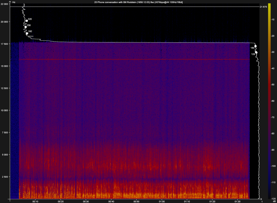The image size is (277, 203).
Task: Click the -10 dB scale label
Action: 273,20
